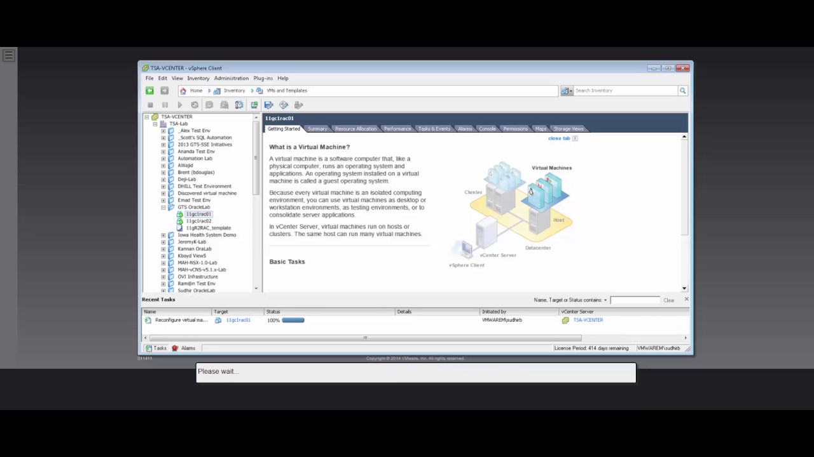814x457 pixels.
Task: Click the TSA-Lab datacenter icon
Action: click(163, 124)
